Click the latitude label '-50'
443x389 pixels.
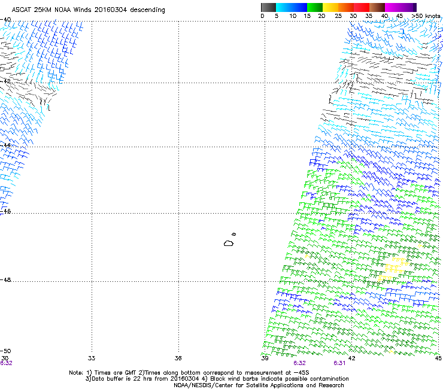point(5,351)
